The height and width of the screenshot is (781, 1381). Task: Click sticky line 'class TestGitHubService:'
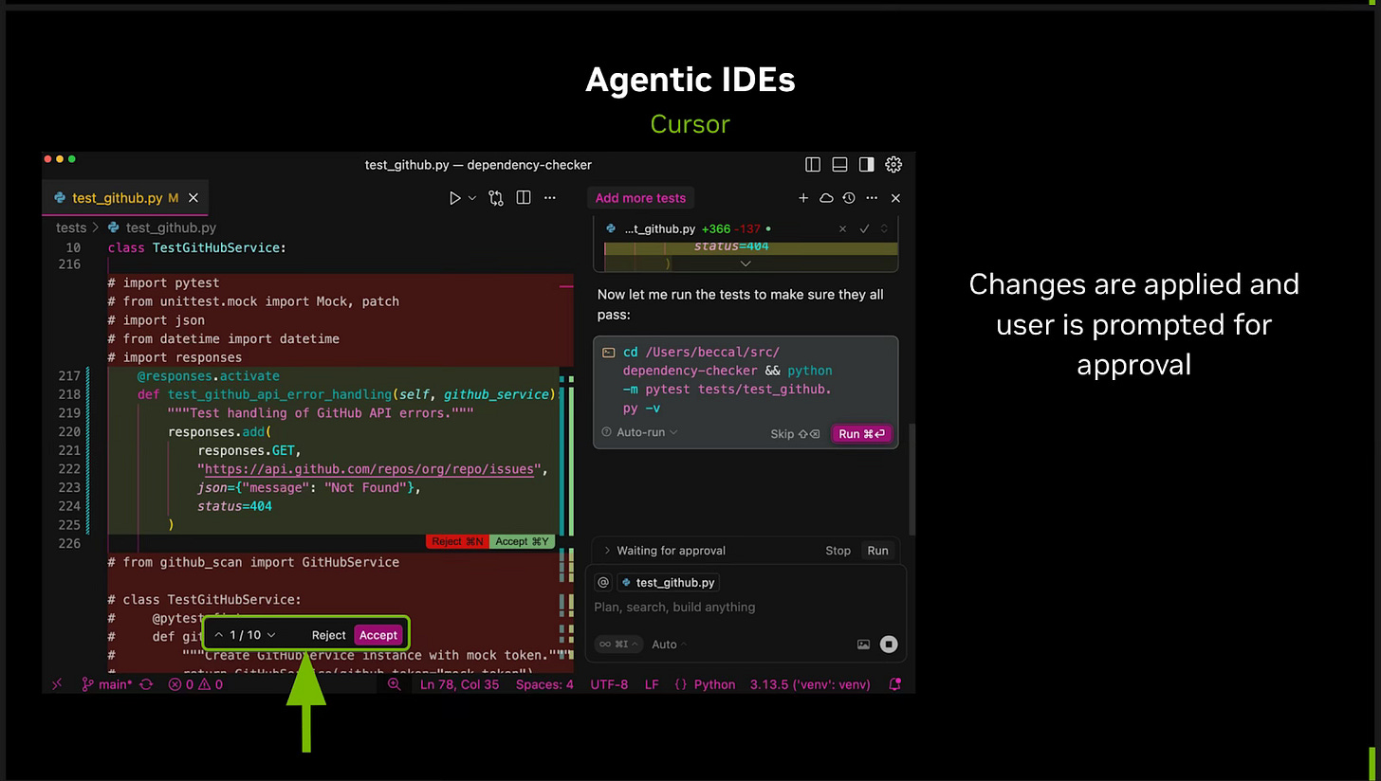tap(196, 247)
